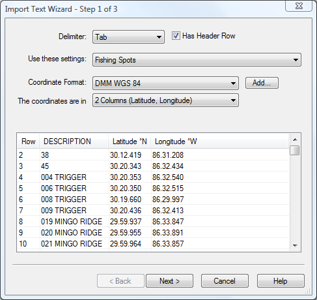Click the Add... button

pyautogui.click(x=262, y=83)
